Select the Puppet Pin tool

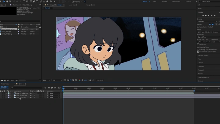pyautogui.click(x=55, y=2)
